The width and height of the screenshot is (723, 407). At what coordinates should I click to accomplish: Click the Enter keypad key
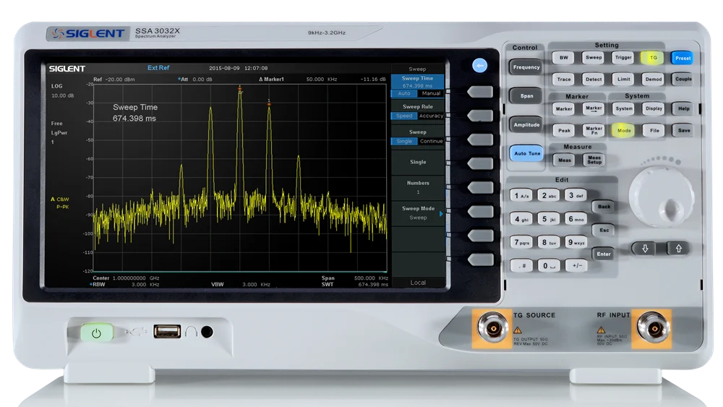click(x=604, y=254)
